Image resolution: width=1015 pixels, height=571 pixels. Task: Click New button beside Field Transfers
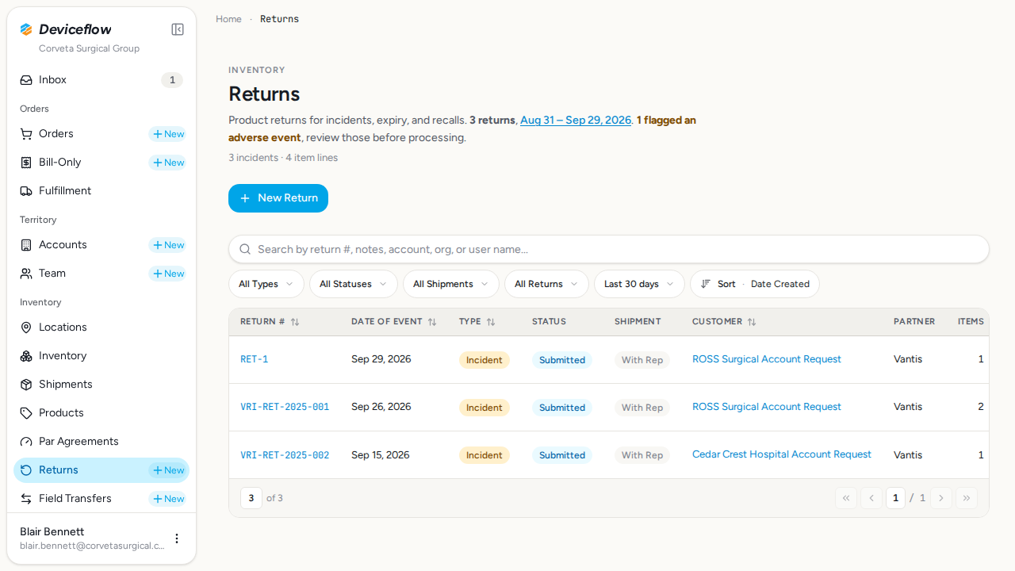(x=168, y=499)
